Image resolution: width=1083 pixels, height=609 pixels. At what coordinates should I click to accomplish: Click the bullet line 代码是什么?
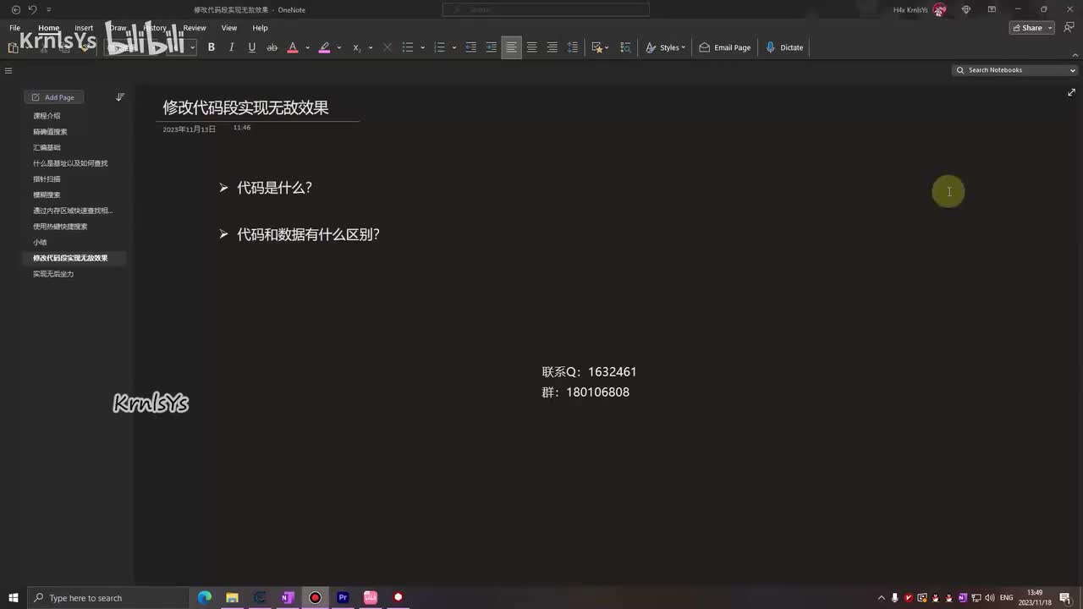[274, 188]
